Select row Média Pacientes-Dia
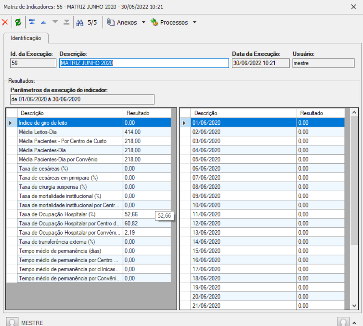The height and width of the screenshot is (326, 363). coord(89,150)
